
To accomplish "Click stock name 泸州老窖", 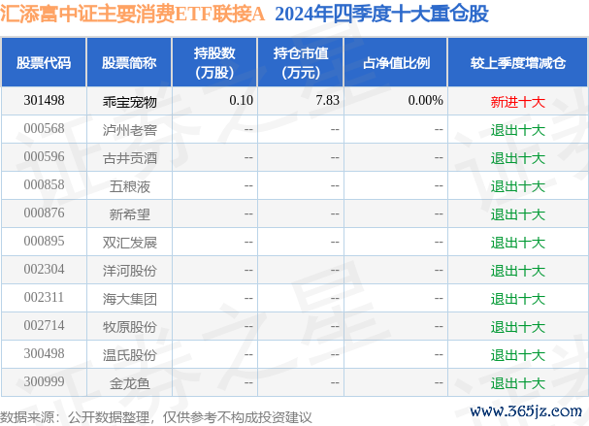I will 130,130.
